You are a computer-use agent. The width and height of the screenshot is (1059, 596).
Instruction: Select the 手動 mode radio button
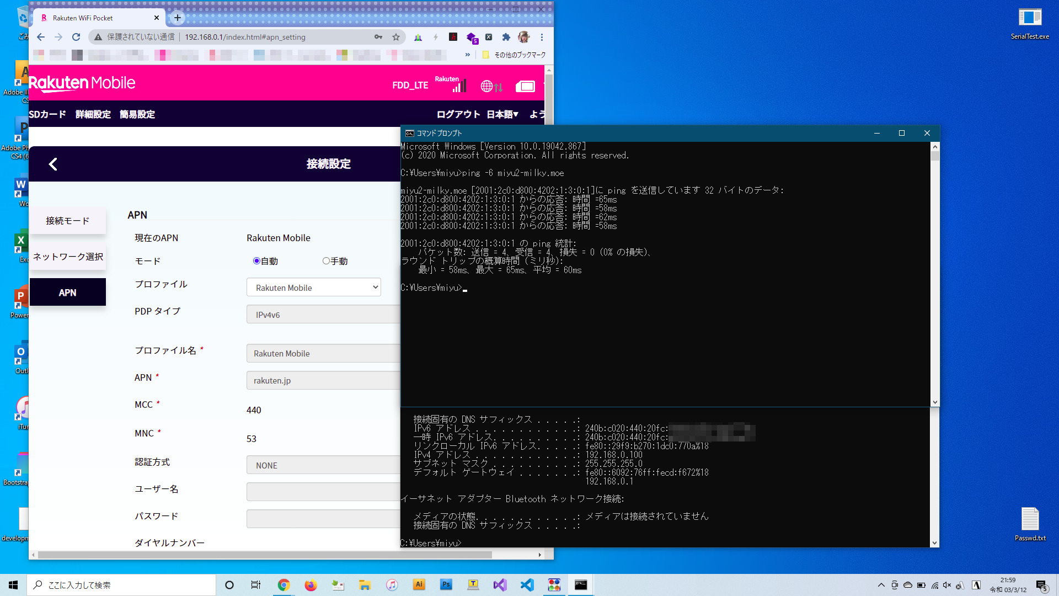pyautogui.click(x=326, y=261)
